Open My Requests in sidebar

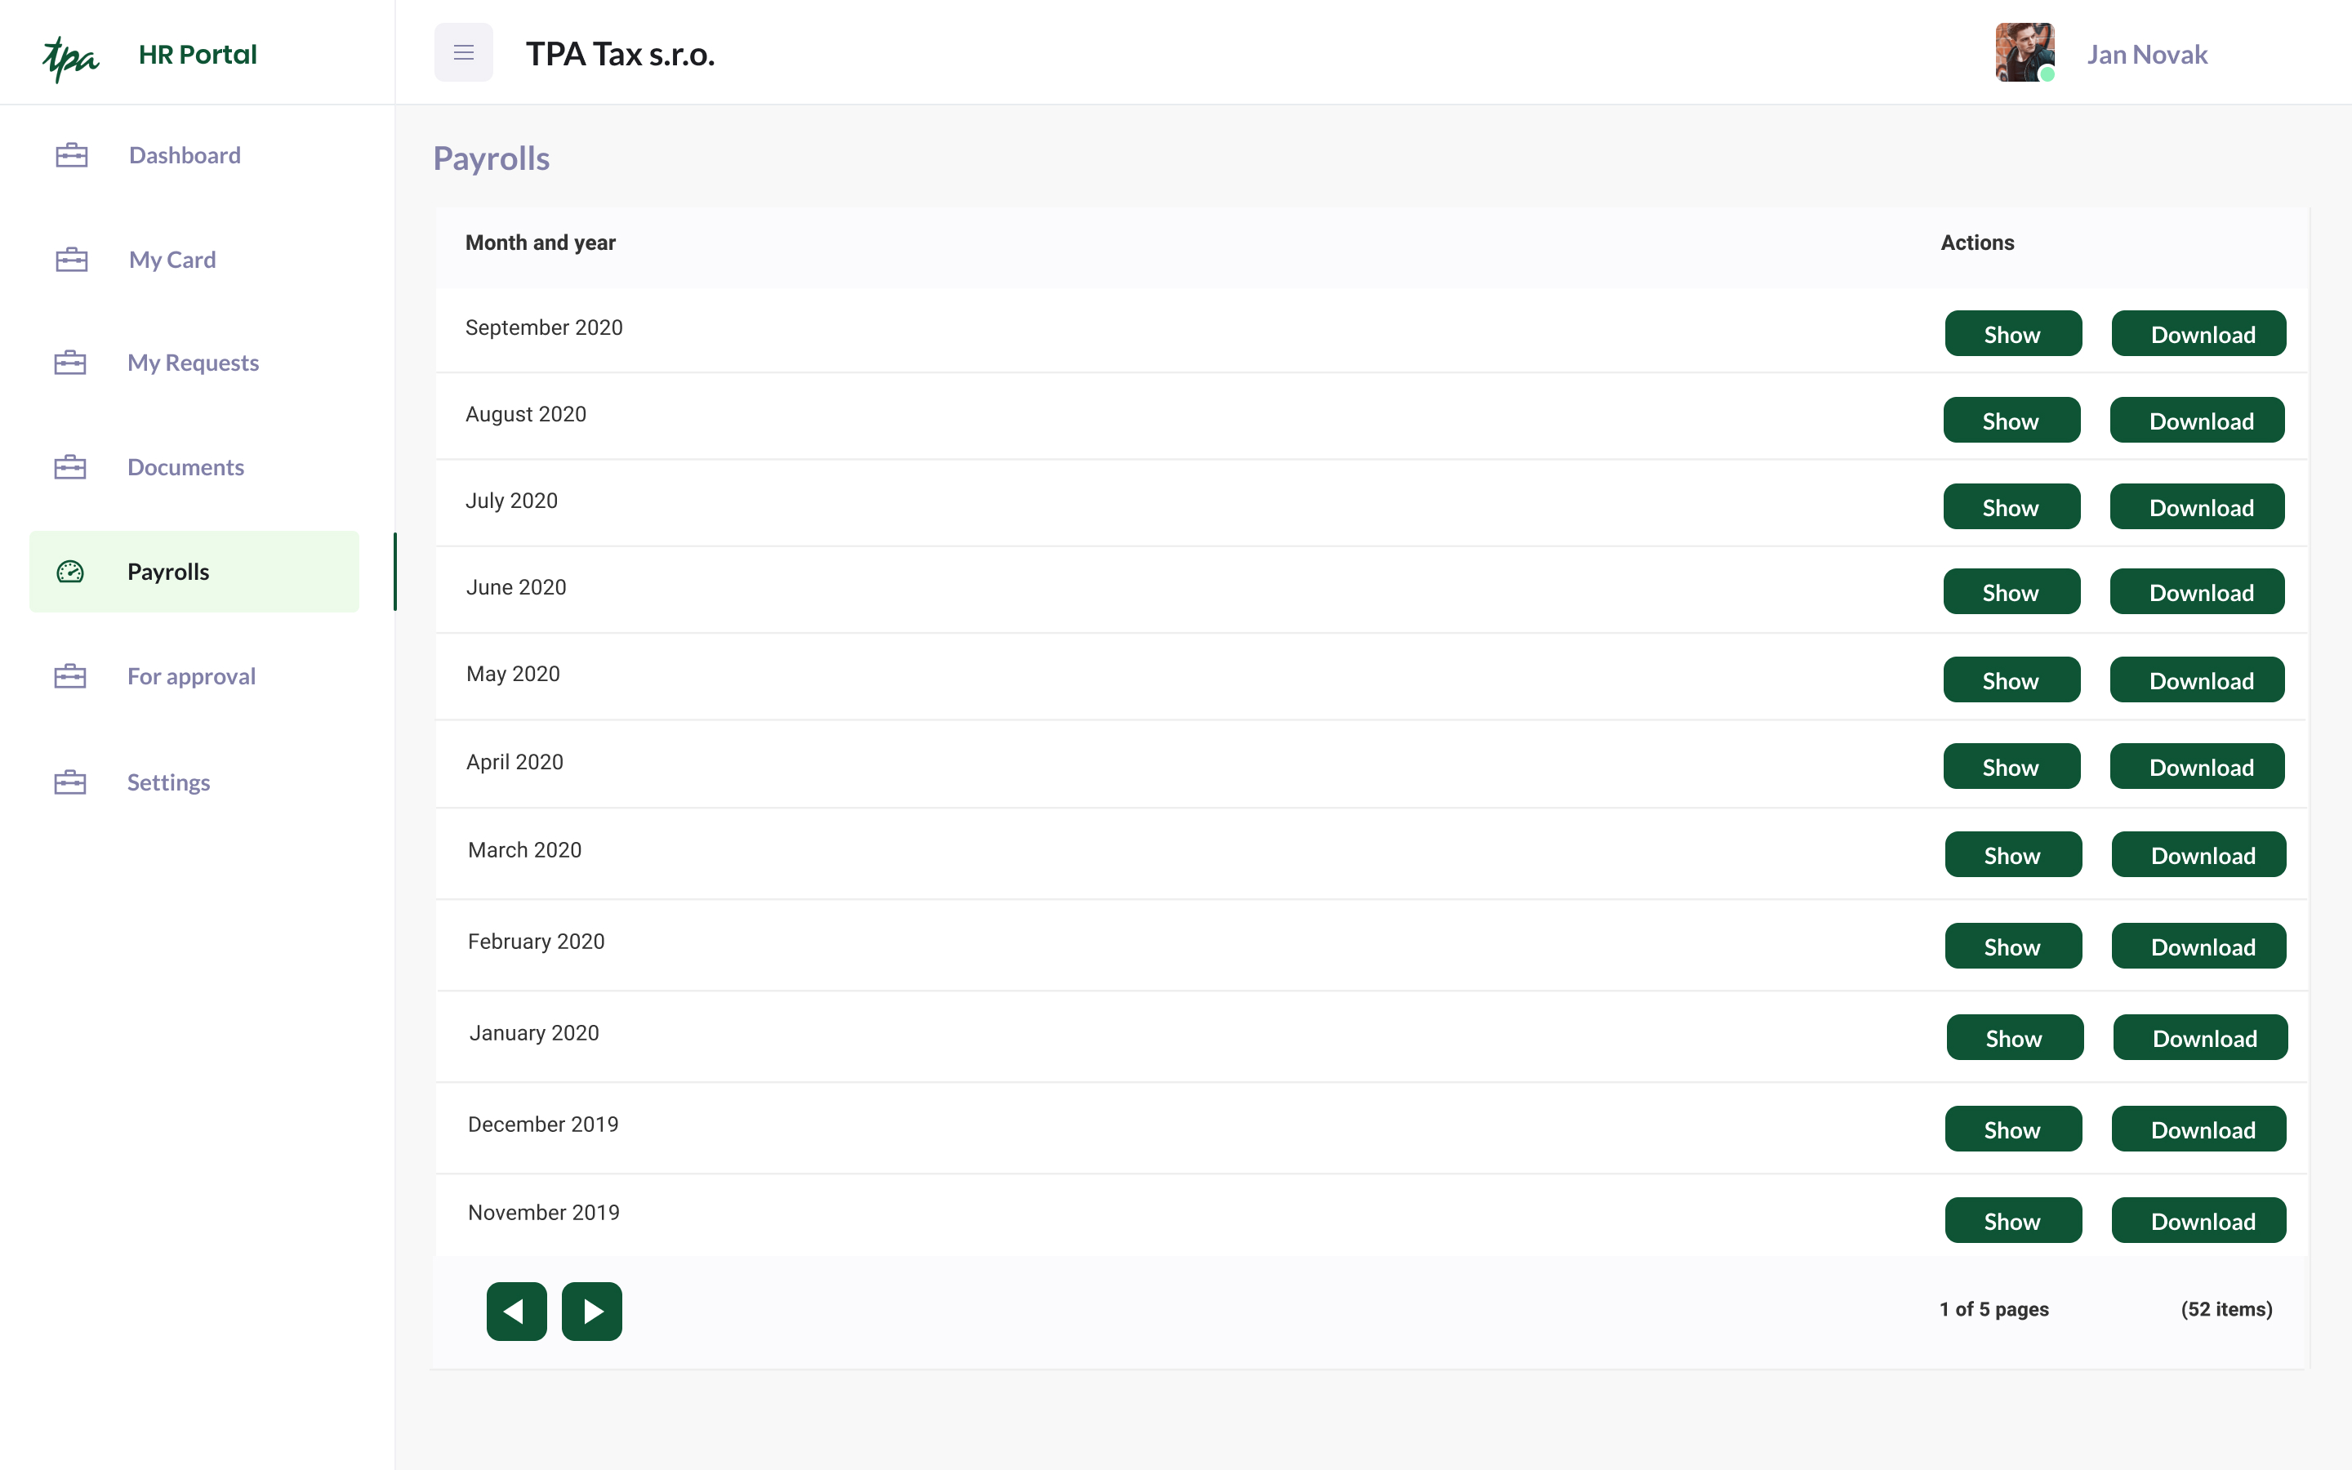point(194,363)
